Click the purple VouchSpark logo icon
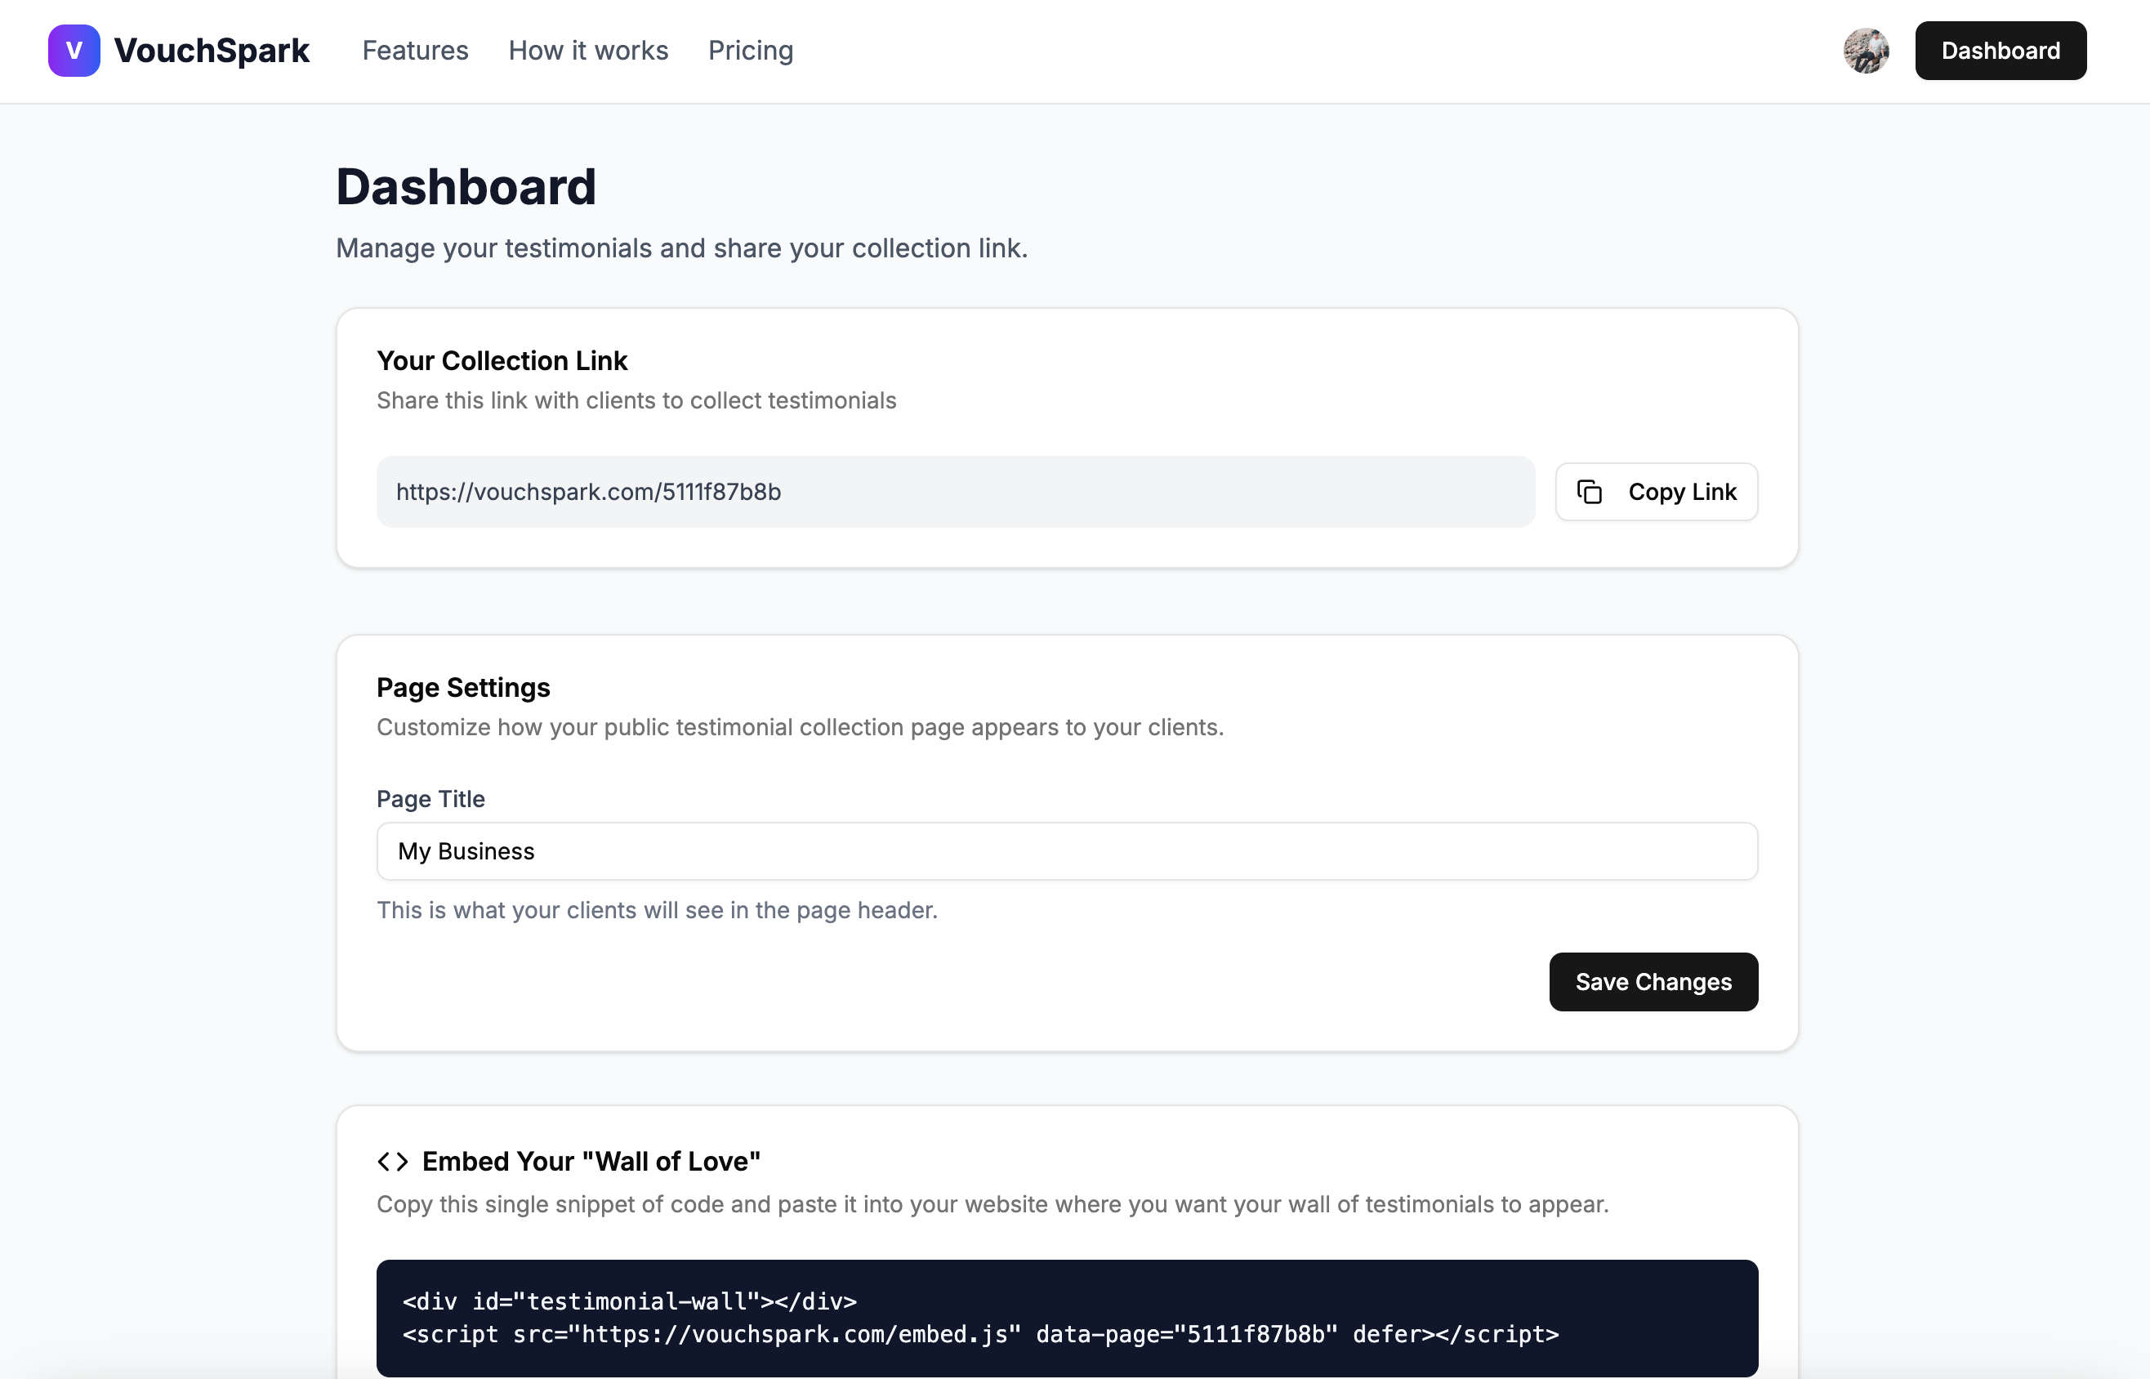Viewport: 2150px width, 1379px height. click(x=74, y=50)
